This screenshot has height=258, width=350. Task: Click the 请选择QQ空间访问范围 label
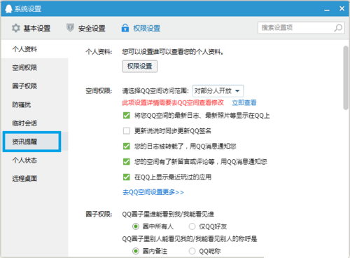[x=155, y=90]
